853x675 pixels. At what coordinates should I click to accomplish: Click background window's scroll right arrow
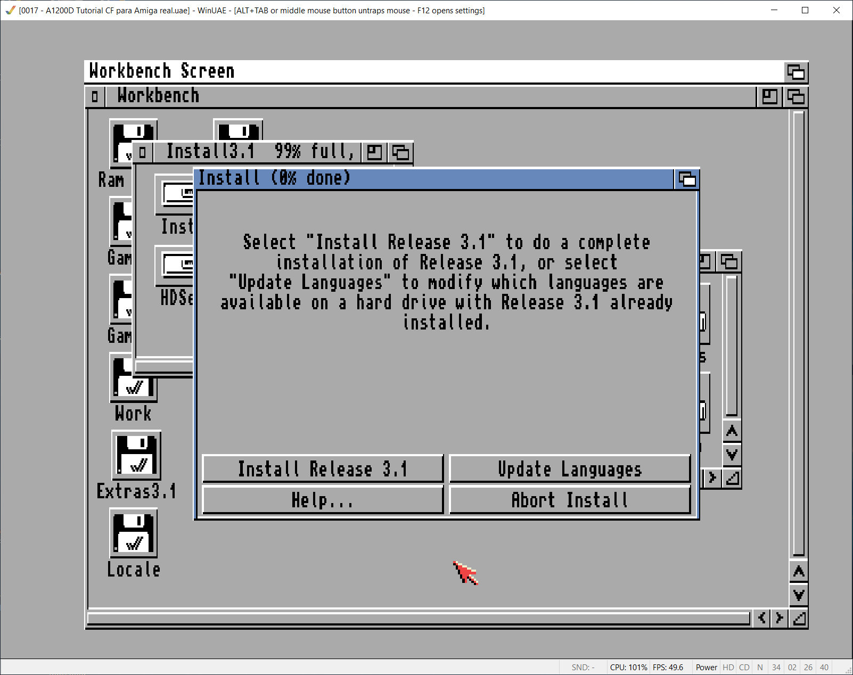[712, 478]
